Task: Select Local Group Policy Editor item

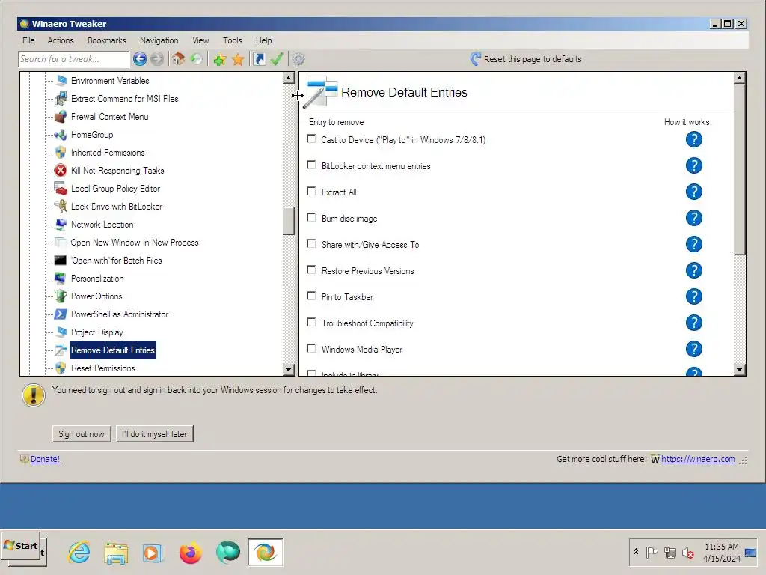Action: pos(115,188)
